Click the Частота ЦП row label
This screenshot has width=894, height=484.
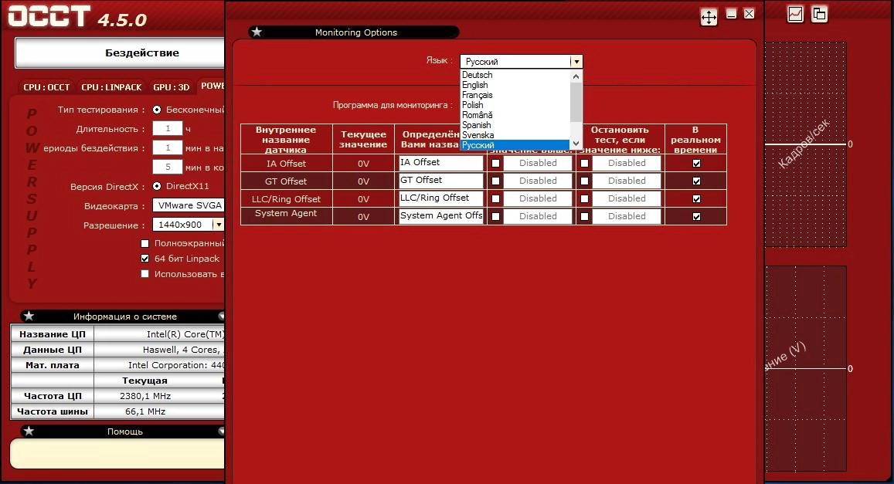tap(53, 396)
